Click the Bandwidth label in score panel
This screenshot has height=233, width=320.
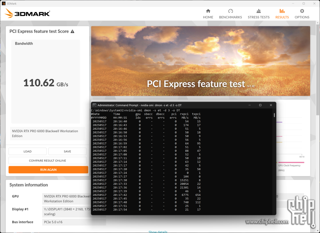24,44
